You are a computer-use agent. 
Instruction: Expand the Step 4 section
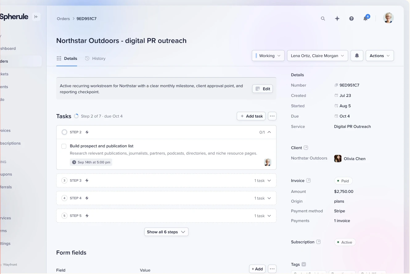269,198
